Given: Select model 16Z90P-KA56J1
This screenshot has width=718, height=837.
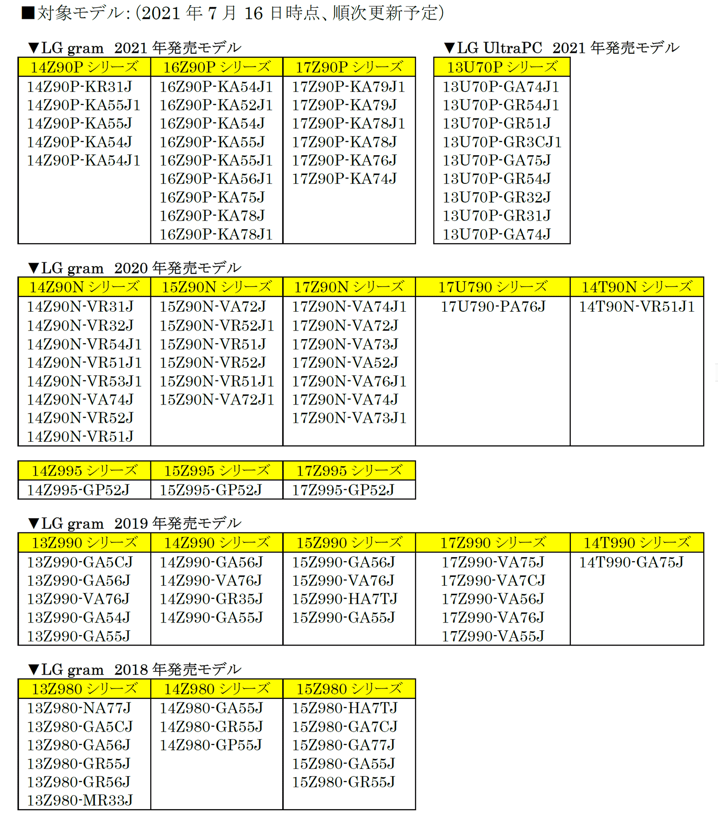Looking at the screenshot, I should [x=216, y=179].
